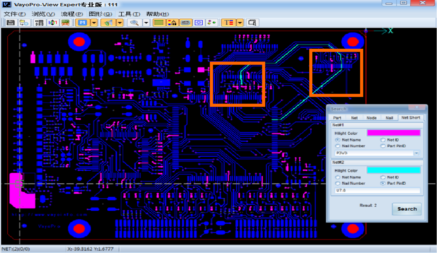Open the 工具(T) menu
This screenshot has width=437, height=253.
[x=129, y=14]
